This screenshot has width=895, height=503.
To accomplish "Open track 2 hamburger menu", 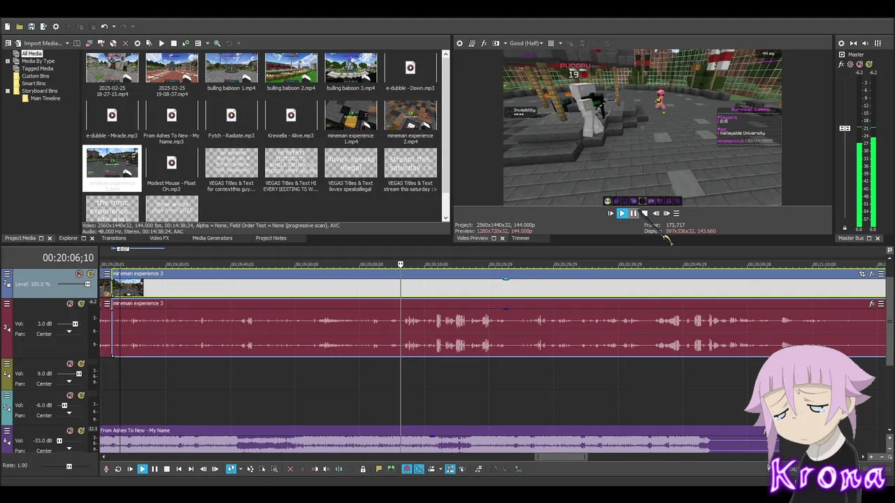I will [x=7, y=274].
